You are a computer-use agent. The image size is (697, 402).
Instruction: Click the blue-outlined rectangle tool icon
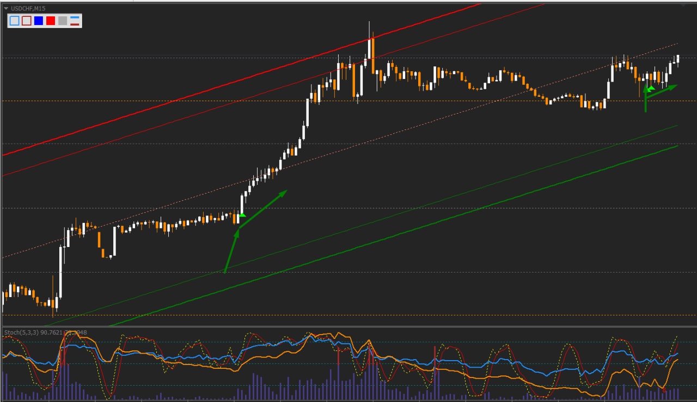[x=15, y=21]
